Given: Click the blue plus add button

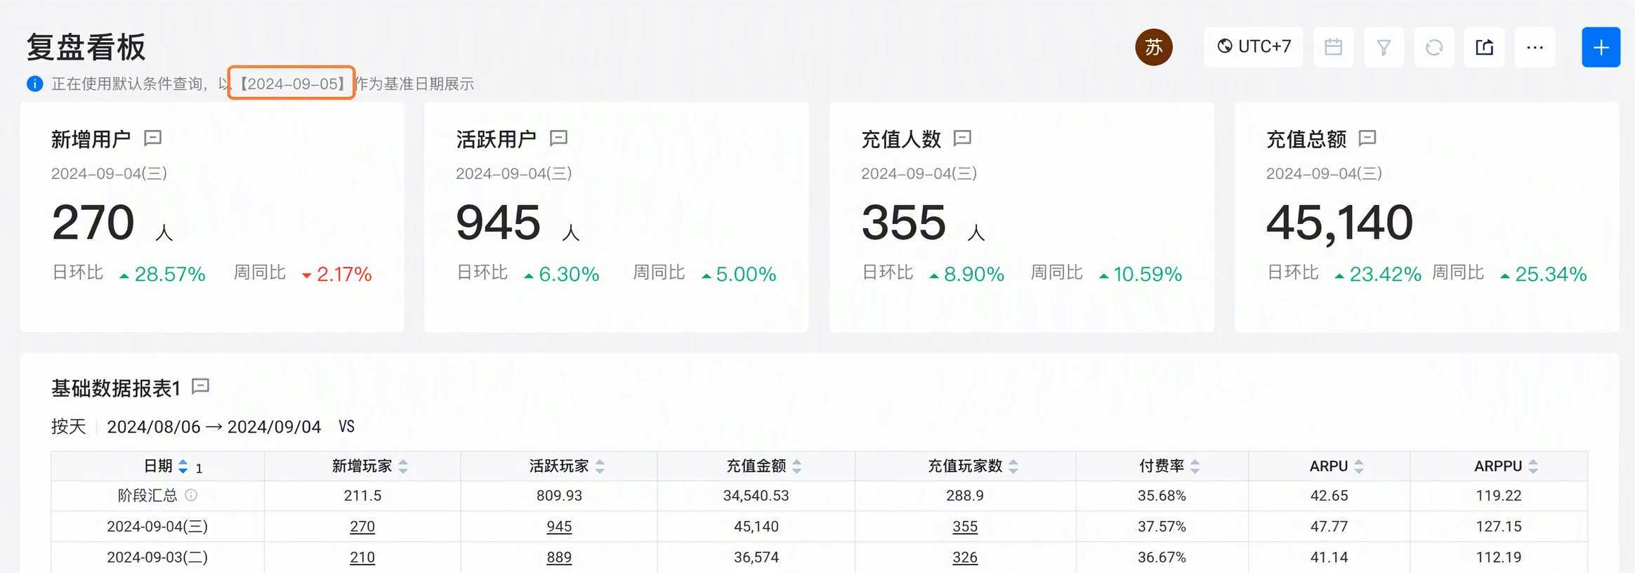Looking at the screenshot, I should (1601, 47).
